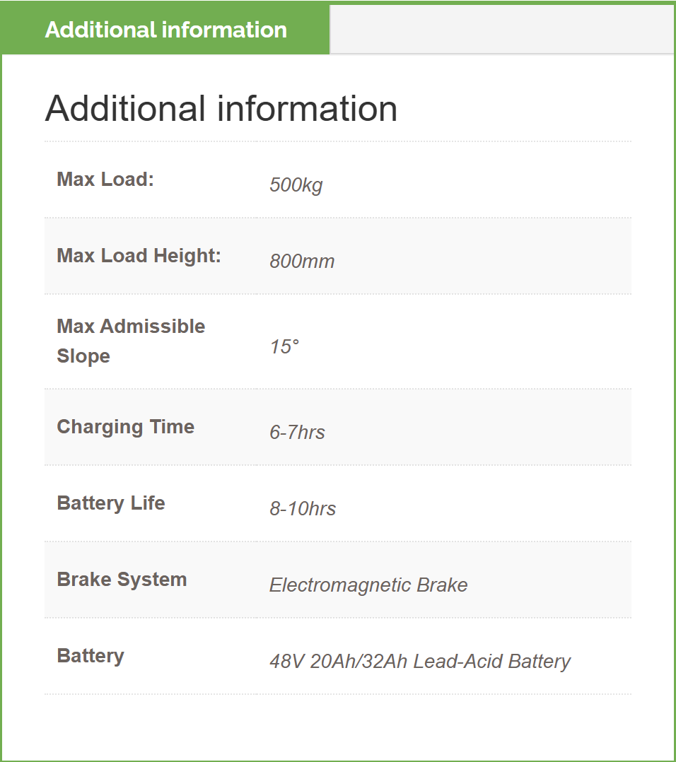Viewport: 676px width, 762px height.
Task: Open the green Additional information tab
Action: click(165, 30)
